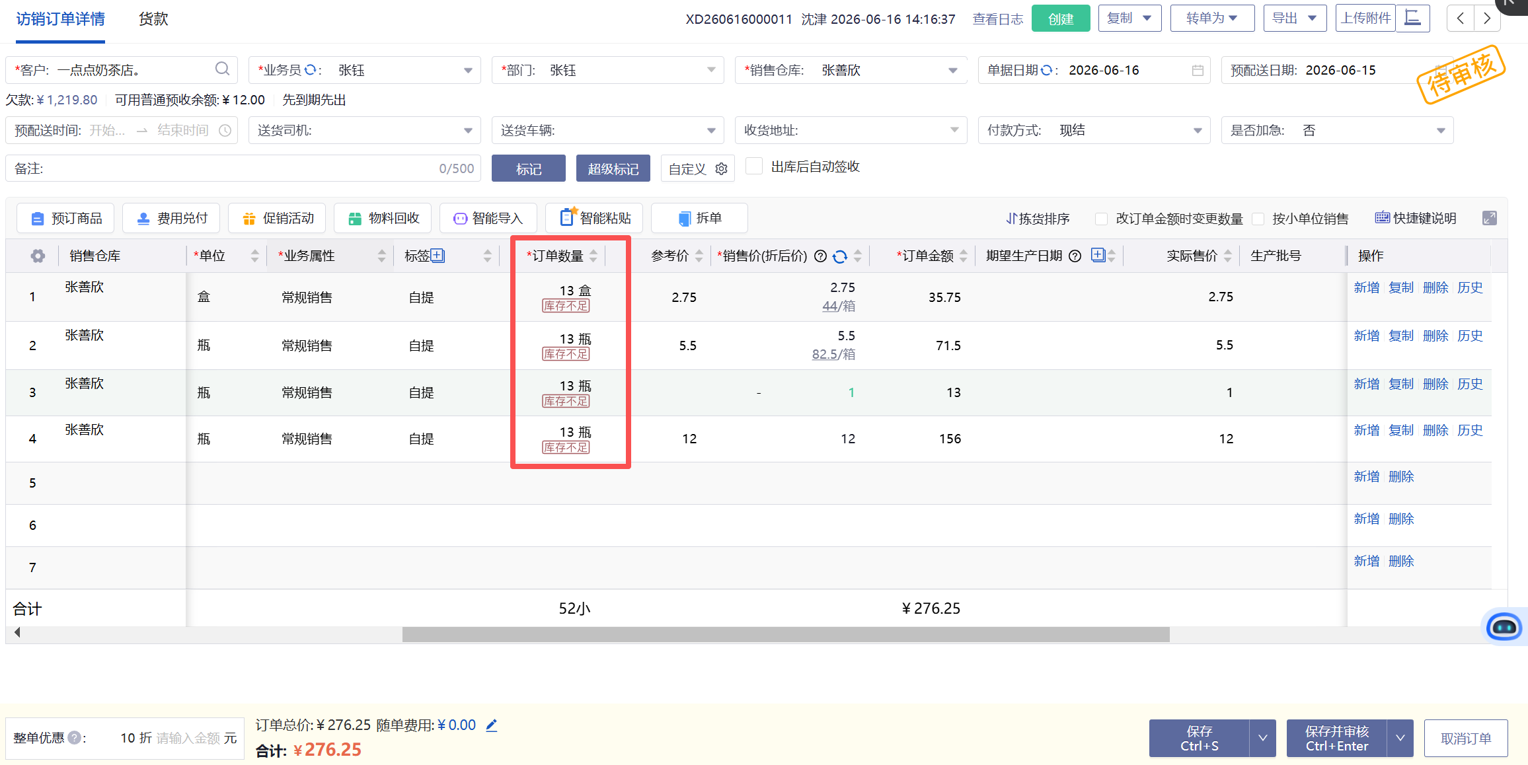This screenshot has width=1528, height=765.
Task: Sort by the 参考价 column arrows
Action: click(699, 256)
